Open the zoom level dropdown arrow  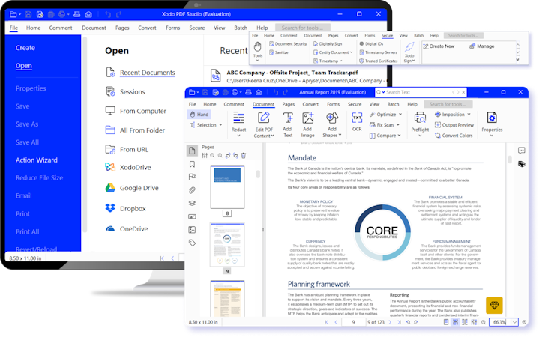pyautogui.click(x=514, y=322)
